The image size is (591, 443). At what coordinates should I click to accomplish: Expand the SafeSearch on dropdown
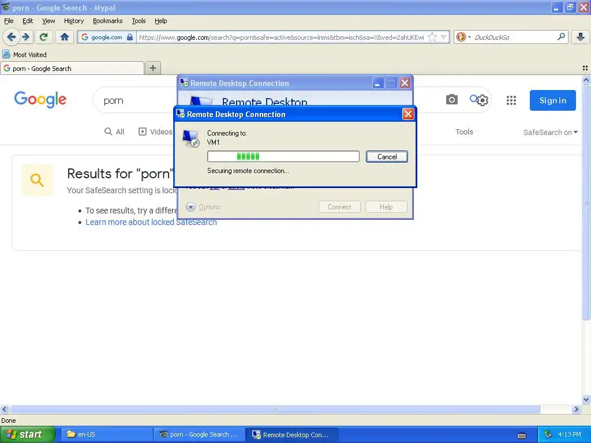pyautogui.click(x=550, y=132)
